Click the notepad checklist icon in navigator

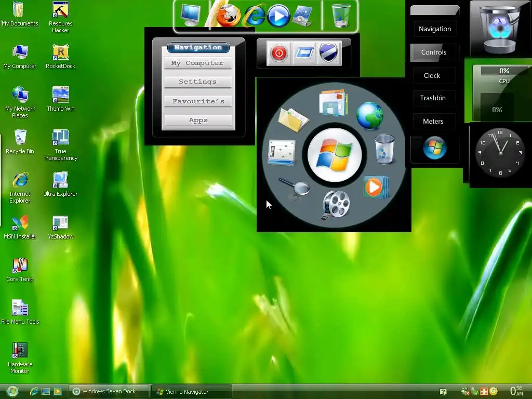pos(282,152)
